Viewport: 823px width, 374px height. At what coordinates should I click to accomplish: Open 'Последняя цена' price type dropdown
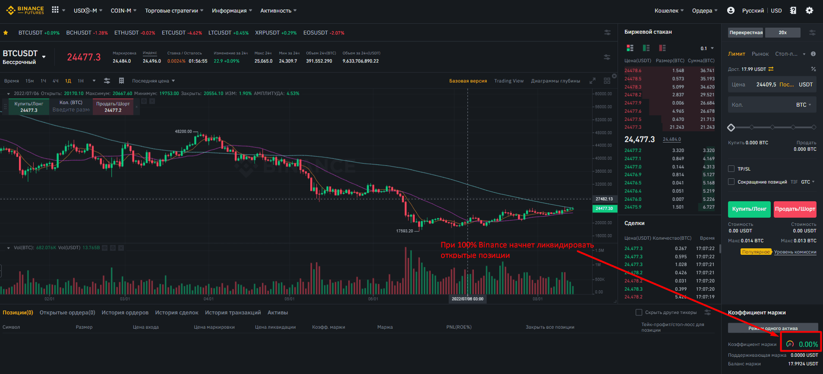(154, 81)
